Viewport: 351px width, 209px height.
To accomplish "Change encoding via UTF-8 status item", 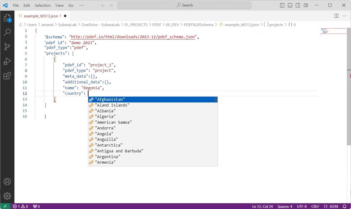I will point(302,206).
